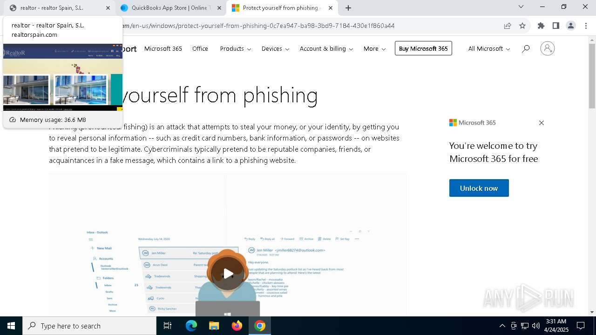Click the taskbar search box

pyautogui.click(x=89, y=326)
